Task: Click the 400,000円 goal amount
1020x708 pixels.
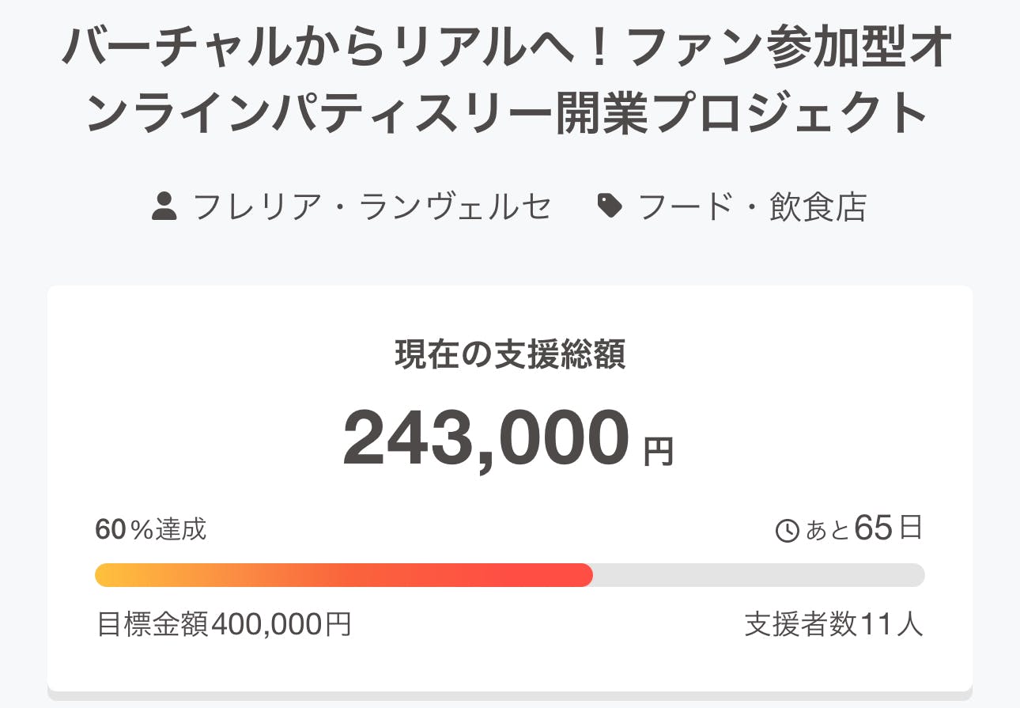Action: (x=281, y=625)
